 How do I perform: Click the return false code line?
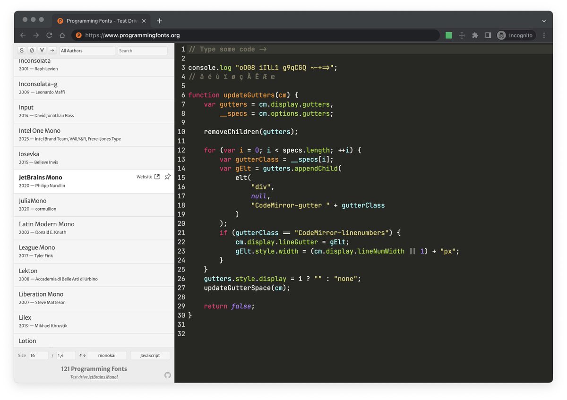point(229,306)
